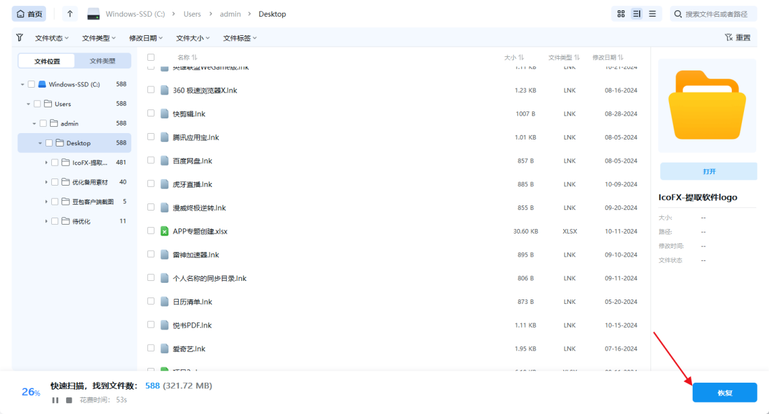The width and height of the screenshot is (769, 414).
Task: Check the box for 虎牙直播.lnk
Action: click(x=151, y=184)
